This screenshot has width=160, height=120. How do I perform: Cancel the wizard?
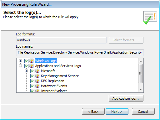click(143, 112)
